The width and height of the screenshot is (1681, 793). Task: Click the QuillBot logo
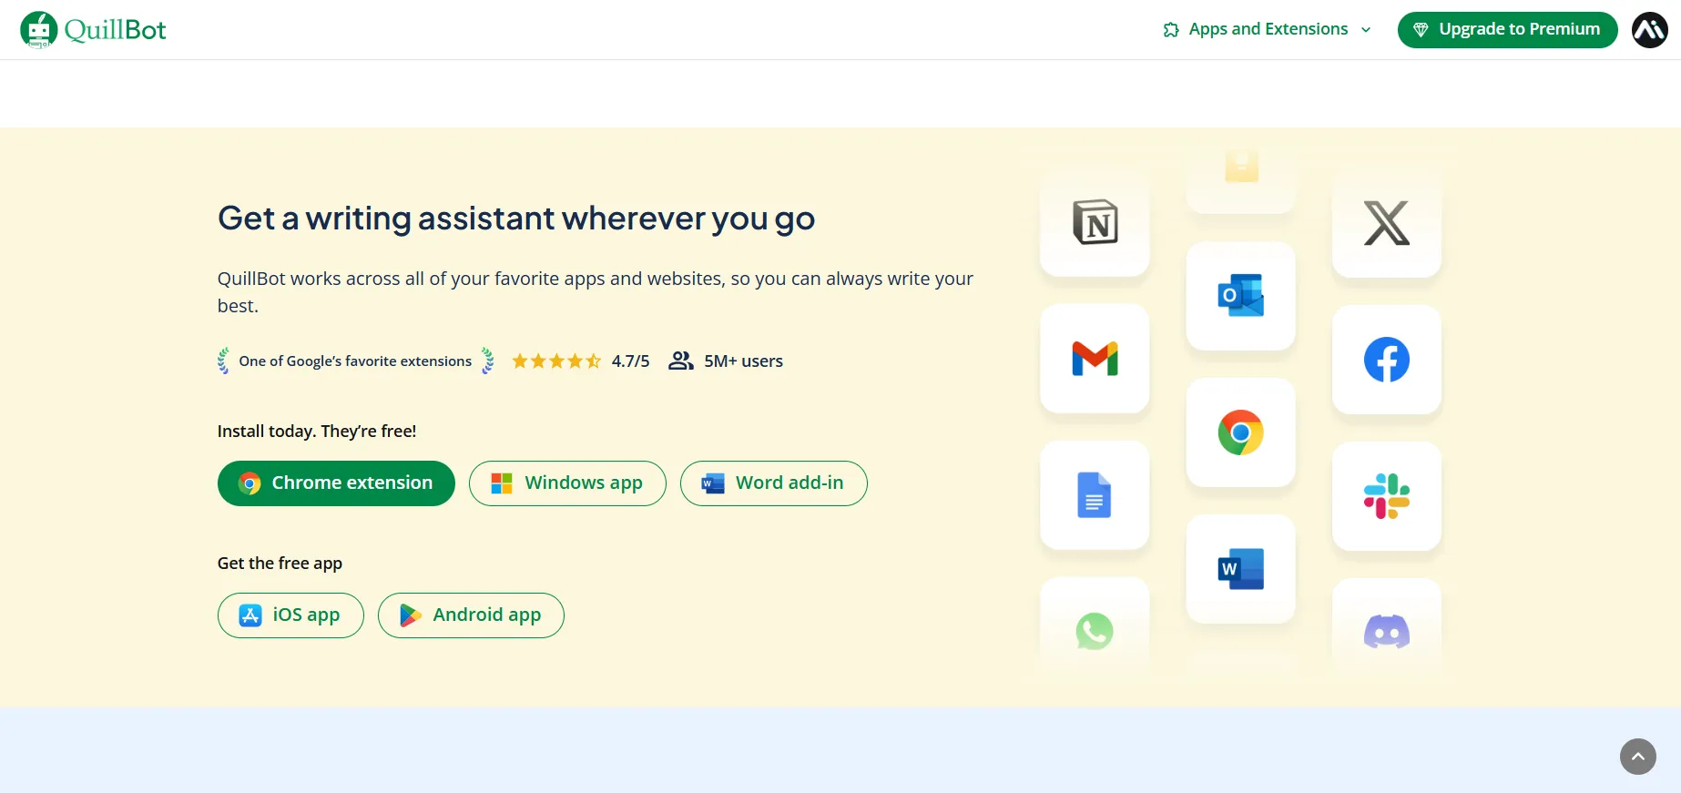point(93,30)
